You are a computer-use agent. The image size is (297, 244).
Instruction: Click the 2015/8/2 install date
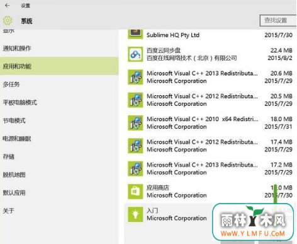coord(280,58)
